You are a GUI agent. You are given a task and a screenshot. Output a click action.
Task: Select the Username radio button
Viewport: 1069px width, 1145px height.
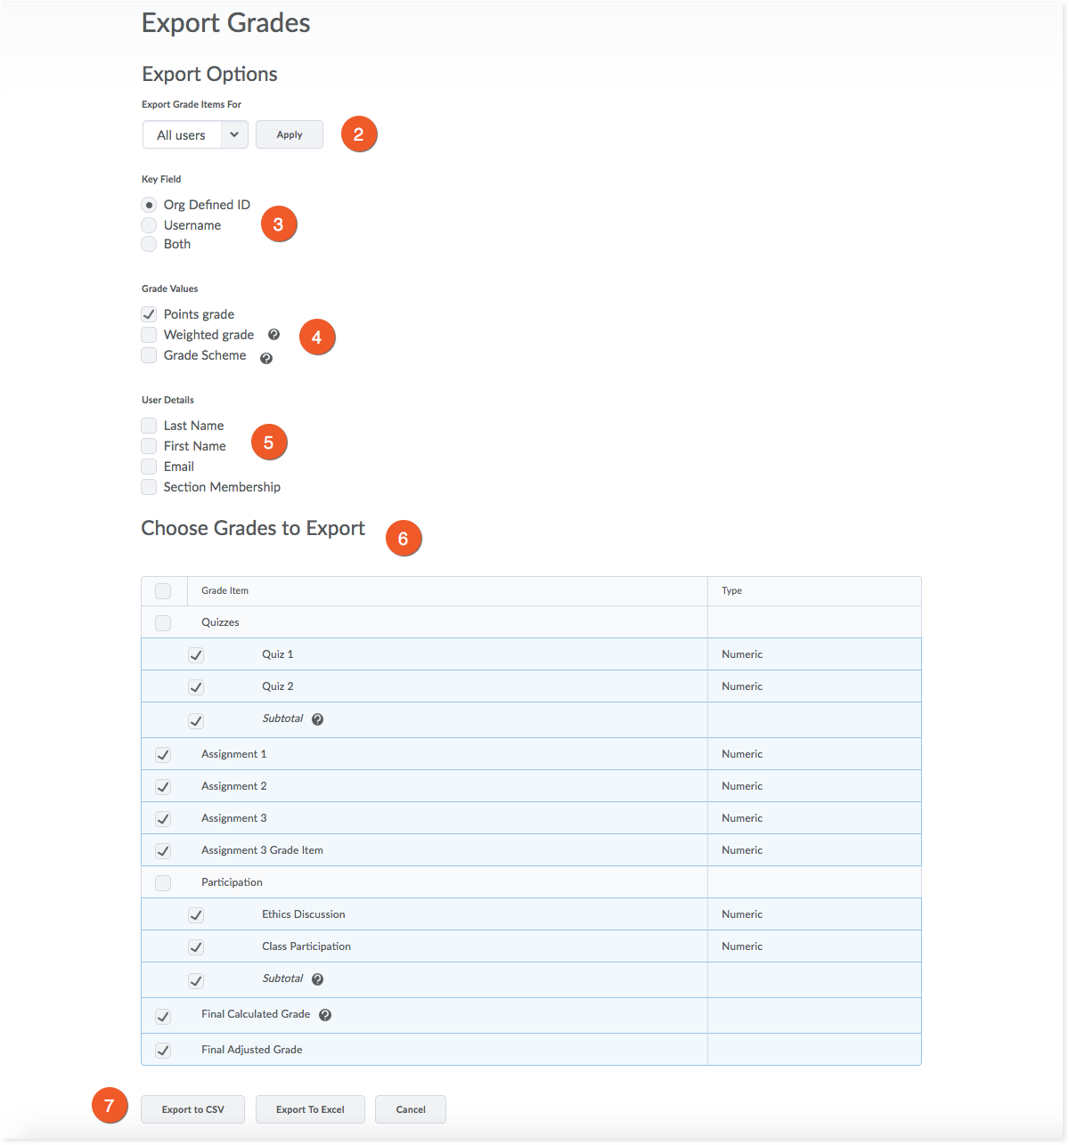(x=149, y=225)
